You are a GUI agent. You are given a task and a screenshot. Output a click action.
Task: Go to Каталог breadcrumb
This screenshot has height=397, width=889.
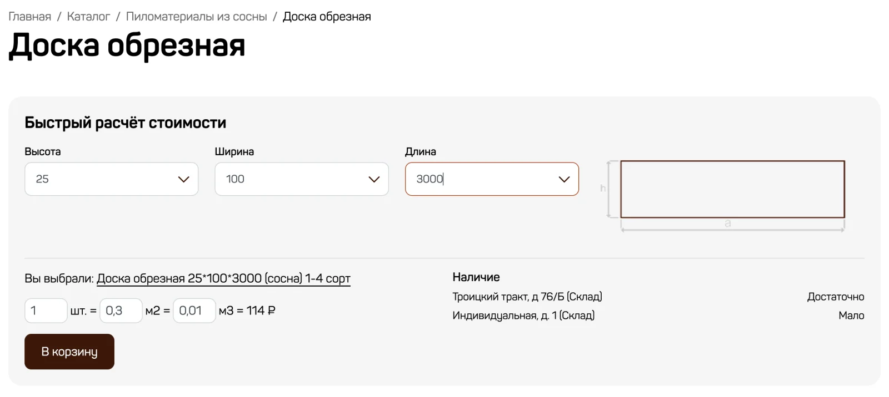coord(88,17)
